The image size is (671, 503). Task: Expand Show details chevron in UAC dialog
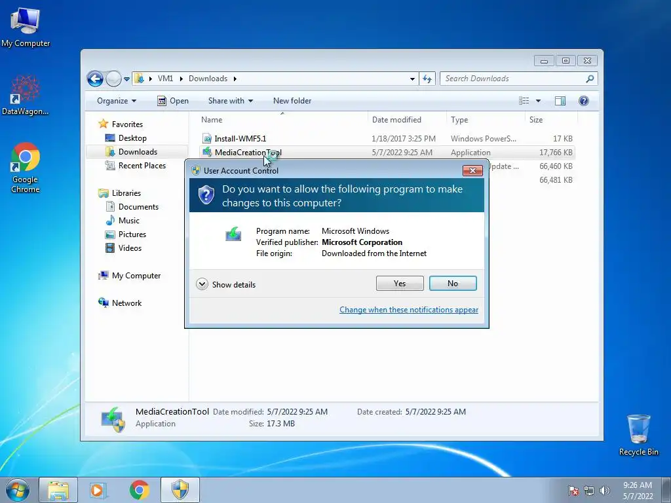[x=202, y=284]
